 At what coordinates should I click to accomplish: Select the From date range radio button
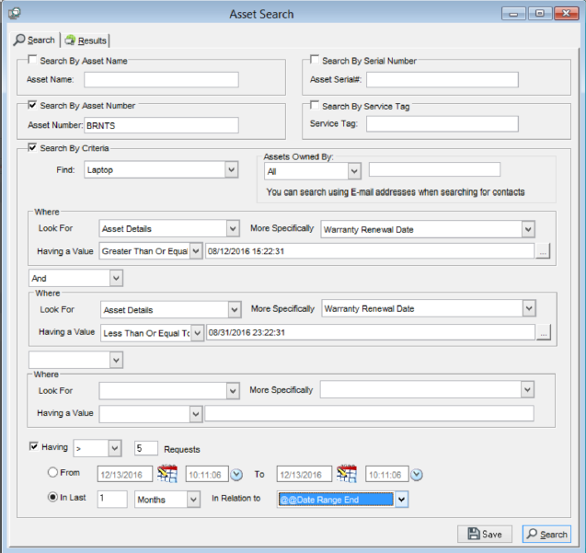pyautogui.click(x=52, y=472)
